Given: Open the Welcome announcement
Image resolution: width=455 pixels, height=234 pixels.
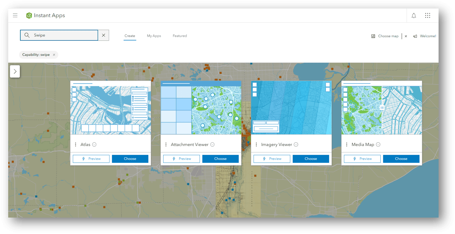Looking at the screenshot, I should [428, 36].
